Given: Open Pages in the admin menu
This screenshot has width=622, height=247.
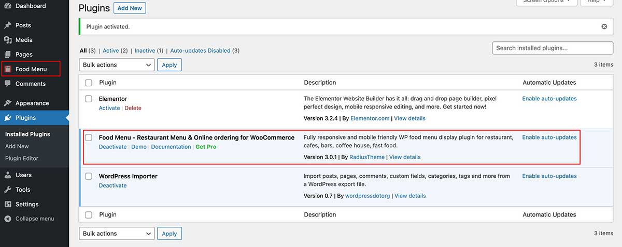Looking at the screenshot, I should pos(24,54).
